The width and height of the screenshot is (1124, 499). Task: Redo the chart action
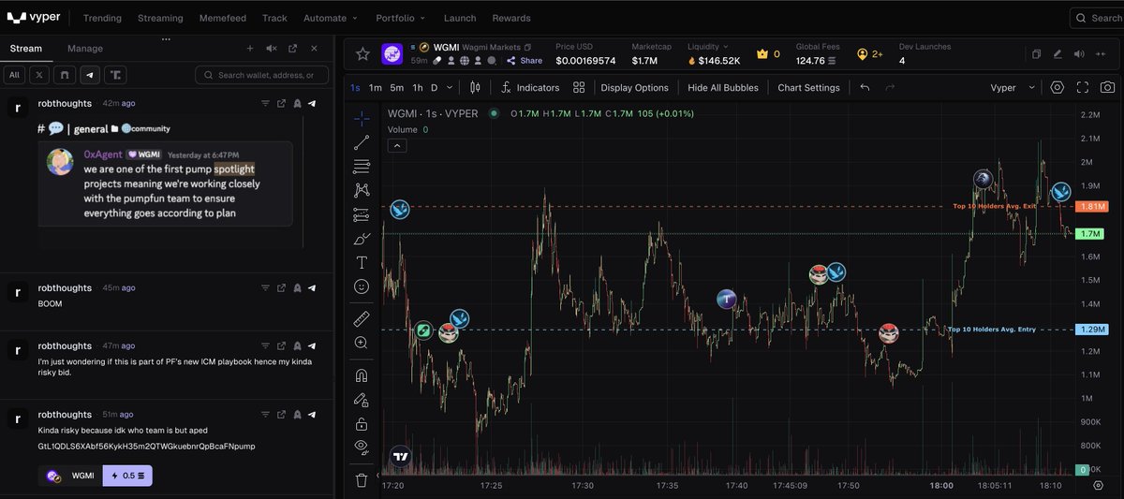(x=890, y=87)
